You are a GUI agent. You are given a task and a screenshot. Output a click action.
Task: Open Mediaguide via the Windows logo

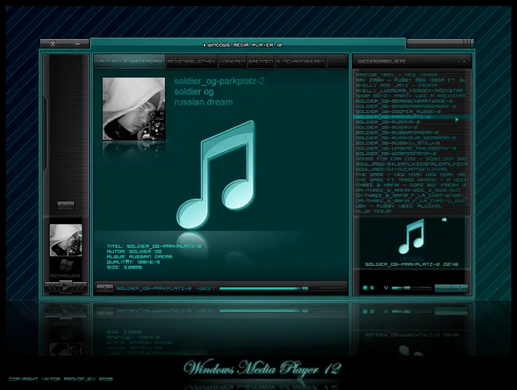click(66, 265)
